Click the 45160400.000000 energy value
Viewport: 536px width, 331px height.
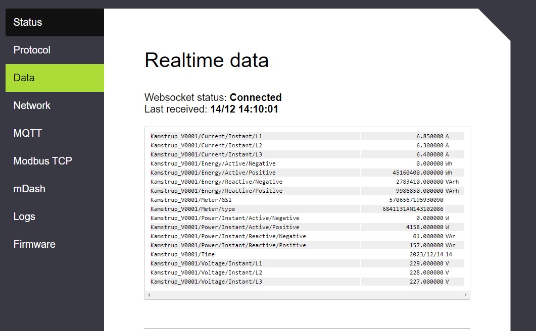pyautogui.click(x=418, y=173)
